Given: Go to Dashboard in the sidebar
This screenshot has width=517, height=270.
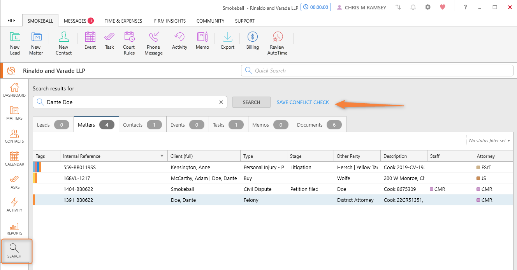Looking at the screenshot, I should pyautogui.click(x=14, y=90).
